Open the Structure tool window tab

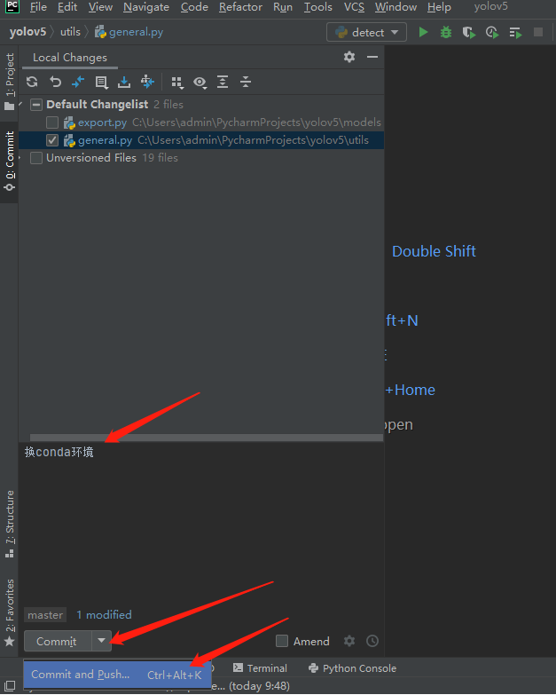[9, 524]
